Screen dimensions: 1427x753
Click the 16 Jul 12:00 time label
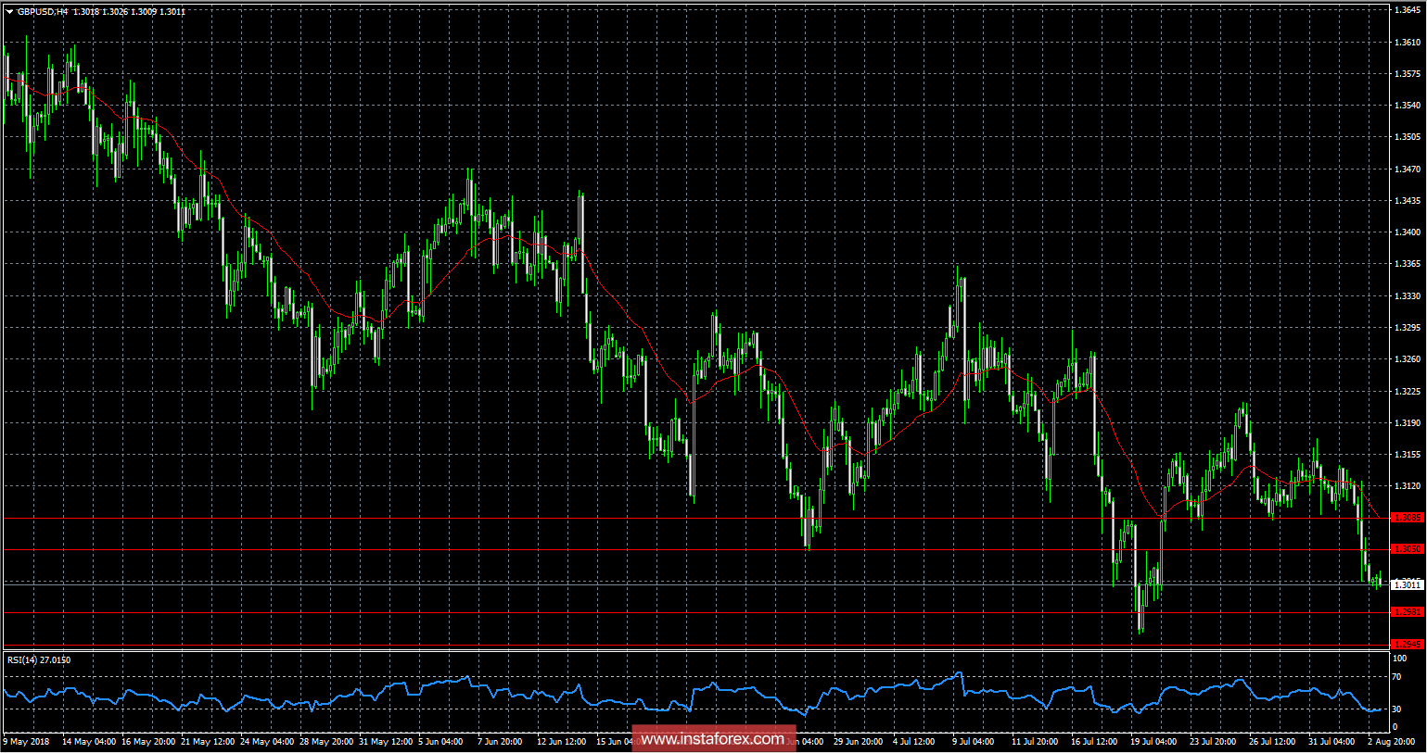coord(1094,742)
